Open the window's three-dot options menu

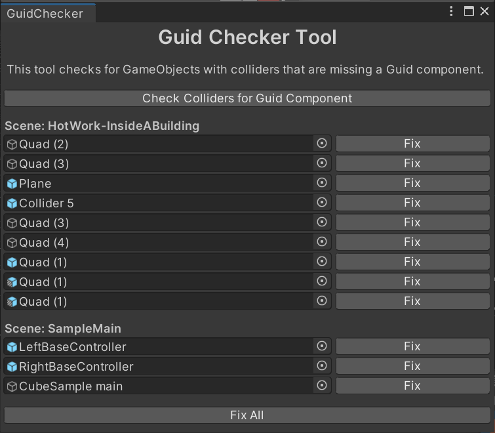[x=452, y=11]
